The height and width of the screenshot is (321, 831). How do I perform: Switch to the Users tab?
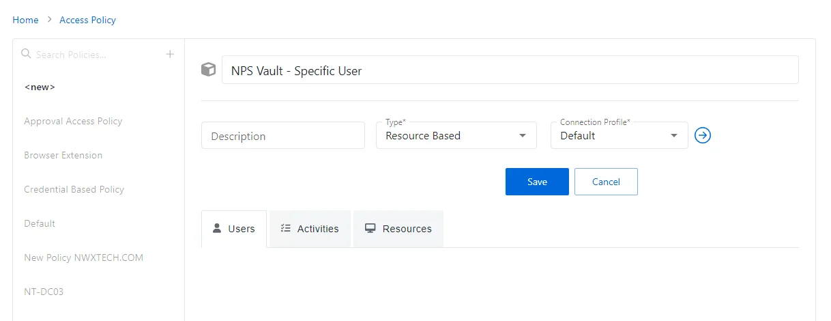[234, 229]
